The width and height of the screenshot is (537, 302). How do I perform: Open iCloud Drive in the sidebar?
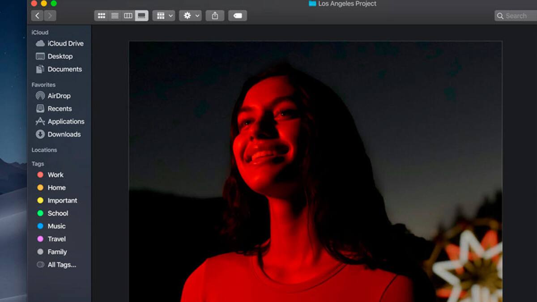coord(65,43)
